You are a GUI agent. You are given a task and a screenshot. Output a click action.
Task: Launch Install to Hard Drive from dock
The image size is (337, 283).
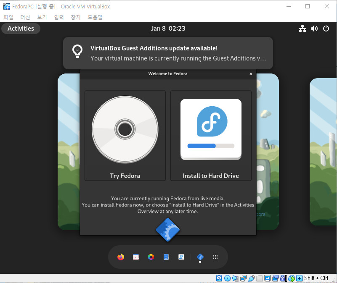point(181,257)
